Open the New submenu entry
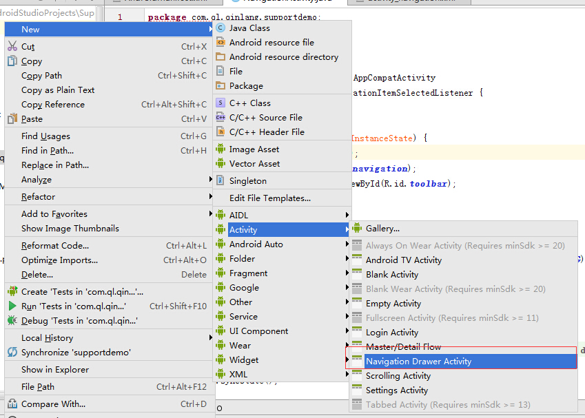The width and height of the screenshot is (585, 418). pyautogui.click(x=109, y=29)
